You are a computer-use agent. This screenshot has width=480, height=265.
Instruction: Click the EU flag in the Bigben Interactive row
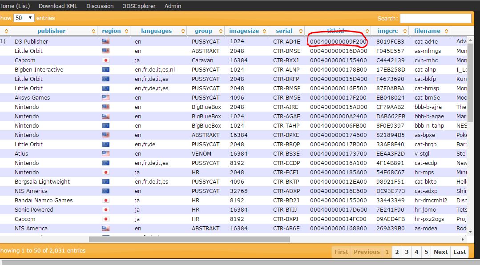pyautogui.click(x=106, y=69)
